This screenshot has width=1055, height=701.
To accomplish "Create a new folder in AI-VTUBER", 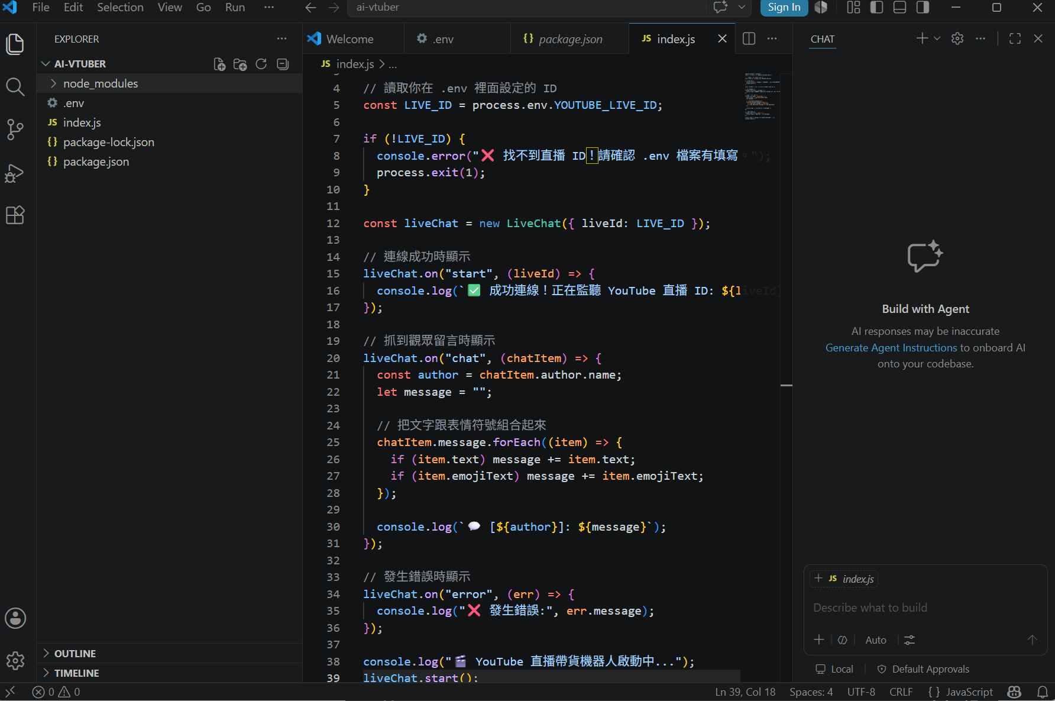I will pyautogui.click(x=240, y=64).
